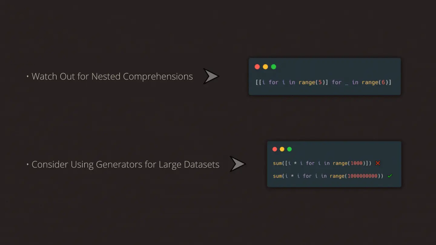Click the number 5 inside range(5)
This screenshot has height=245, width=436.
pos(320,82)
